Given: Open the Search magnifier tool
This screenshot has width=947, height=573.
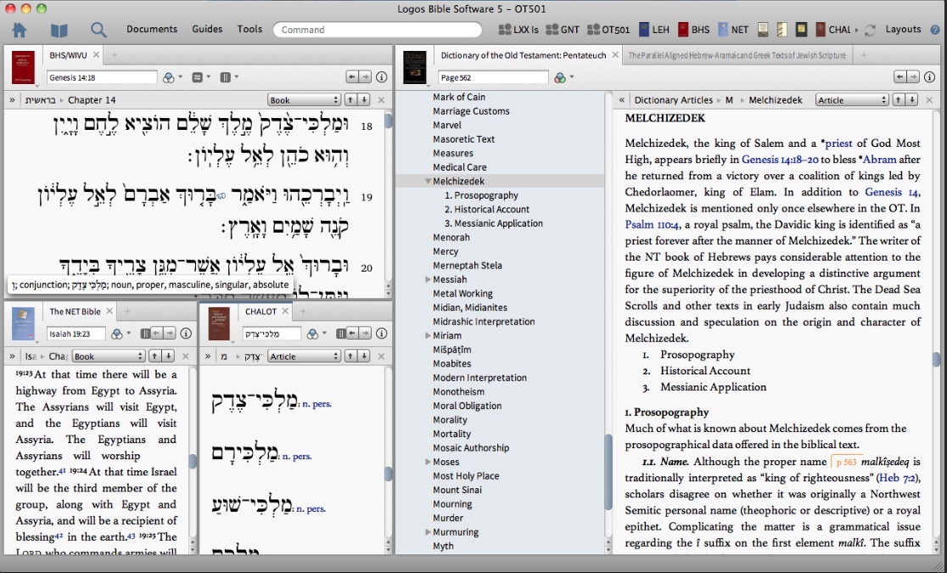Looking at the screenshot, I should pyautogui.click(x=98, y=31).
